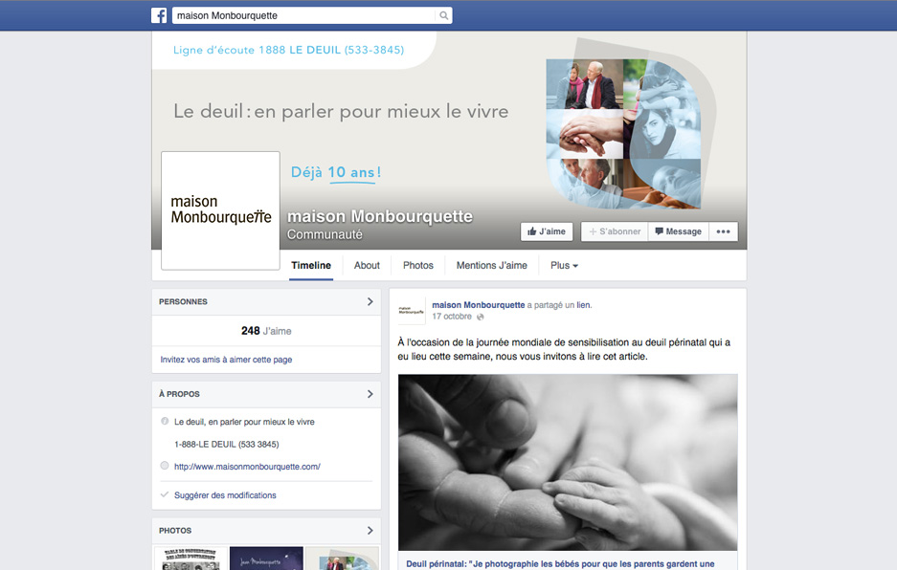Open the Photos tab
The image size is (897, 570).
(418, 265)
